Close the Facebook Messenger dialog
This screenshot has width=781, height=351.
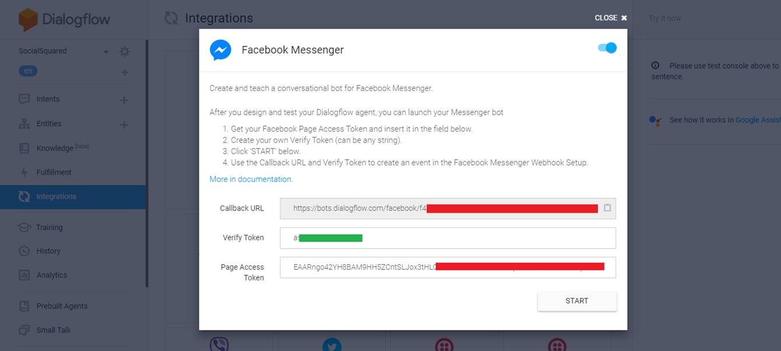(610, 18)
